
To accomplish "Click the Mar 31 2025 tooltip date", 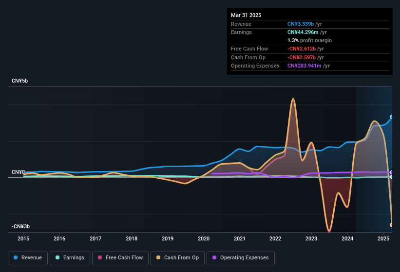I will 246,15.
